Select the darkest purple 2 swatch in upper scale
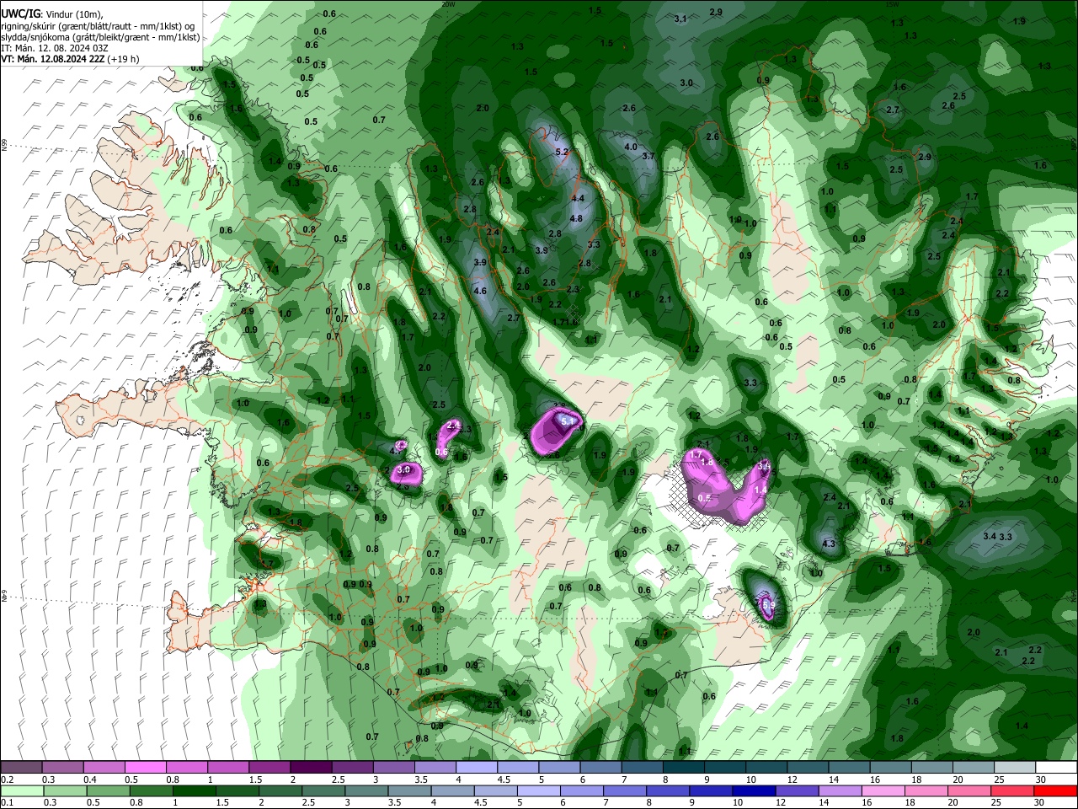This screenshot has height=809, width=1078. (x=311, y=768)
